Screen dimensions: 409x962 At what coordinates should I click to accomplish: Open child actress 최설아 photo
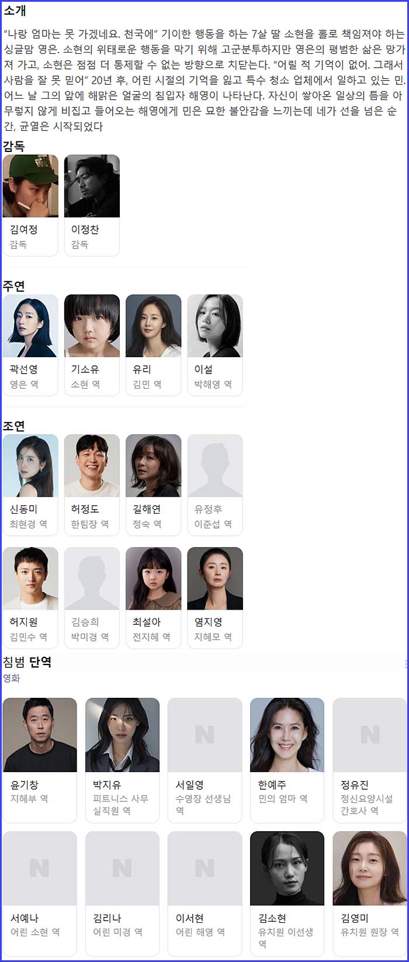point(154,579)
